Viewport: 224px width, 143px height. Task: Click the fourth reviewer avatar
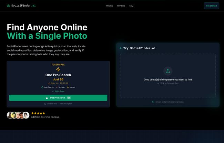[x=22, y=115]
